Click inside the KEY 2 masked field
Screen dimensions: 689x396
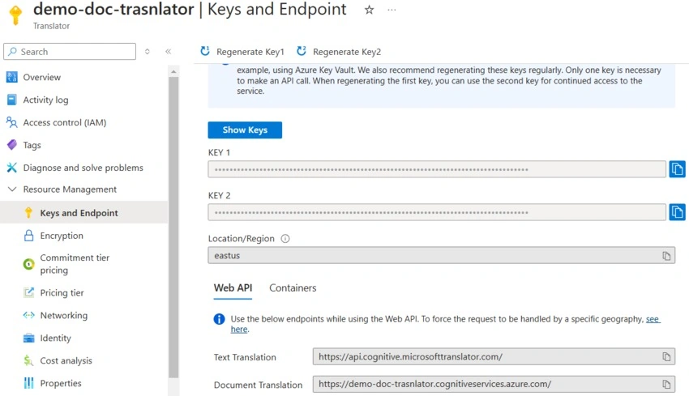437,212
